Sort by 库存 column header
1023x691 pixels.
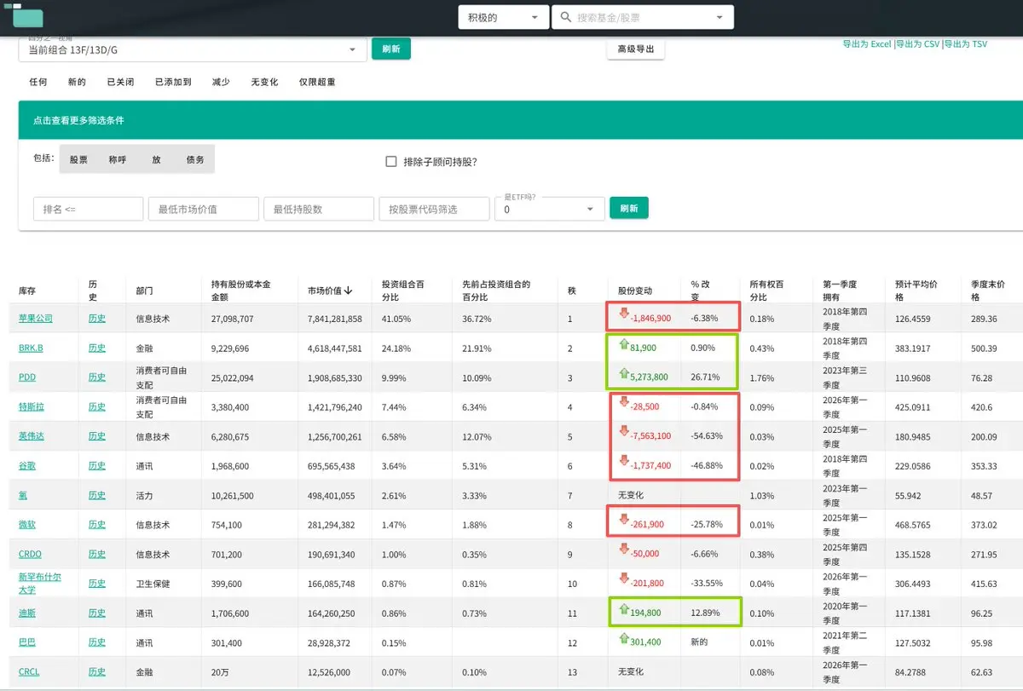(x=27, y=291)
